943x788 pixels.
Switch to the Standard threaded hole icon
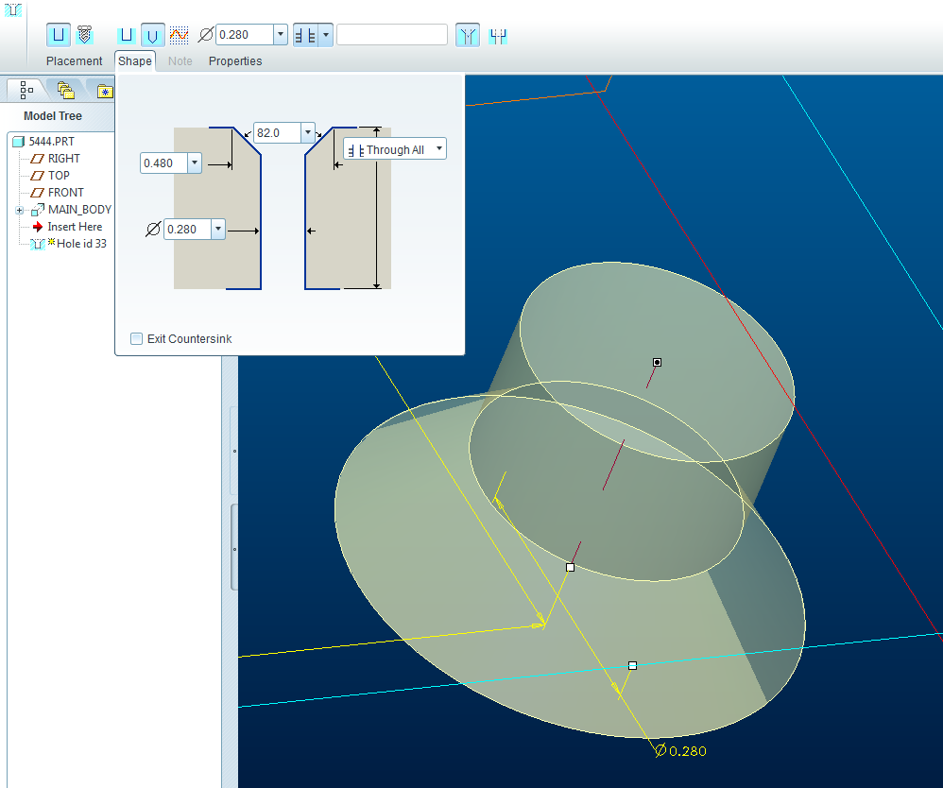83,34
